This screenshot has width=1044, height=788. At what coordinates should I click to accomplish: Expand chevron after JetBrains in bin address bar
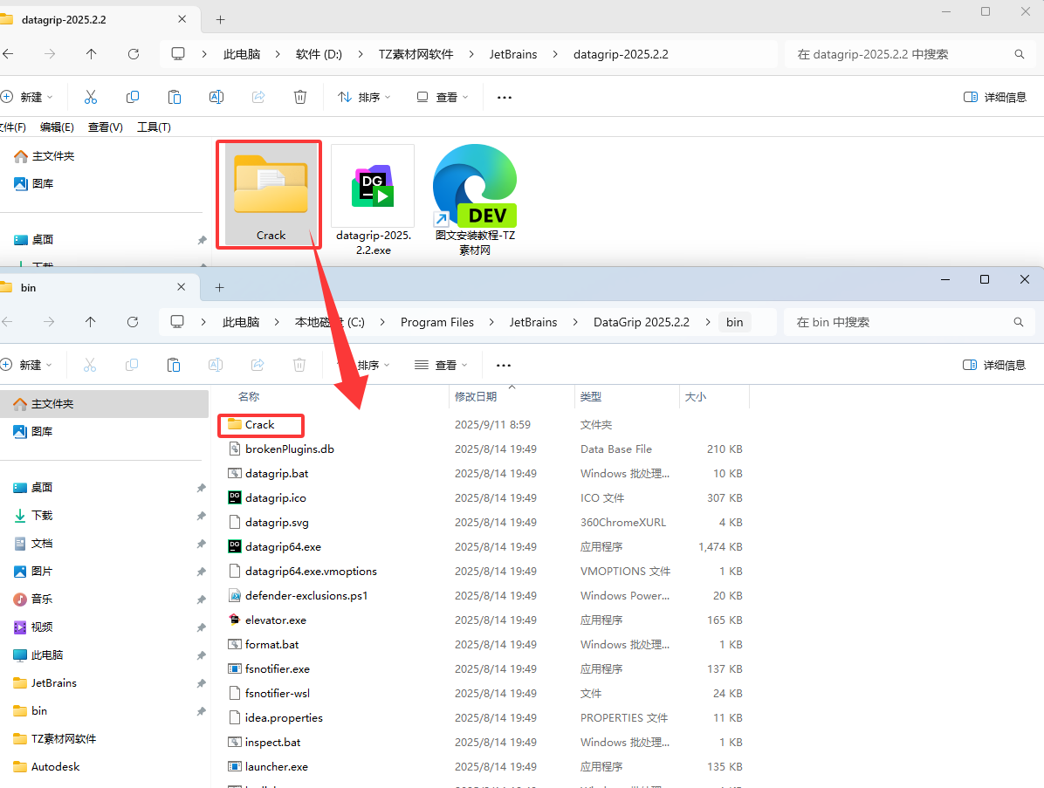(x=575, y=322)
